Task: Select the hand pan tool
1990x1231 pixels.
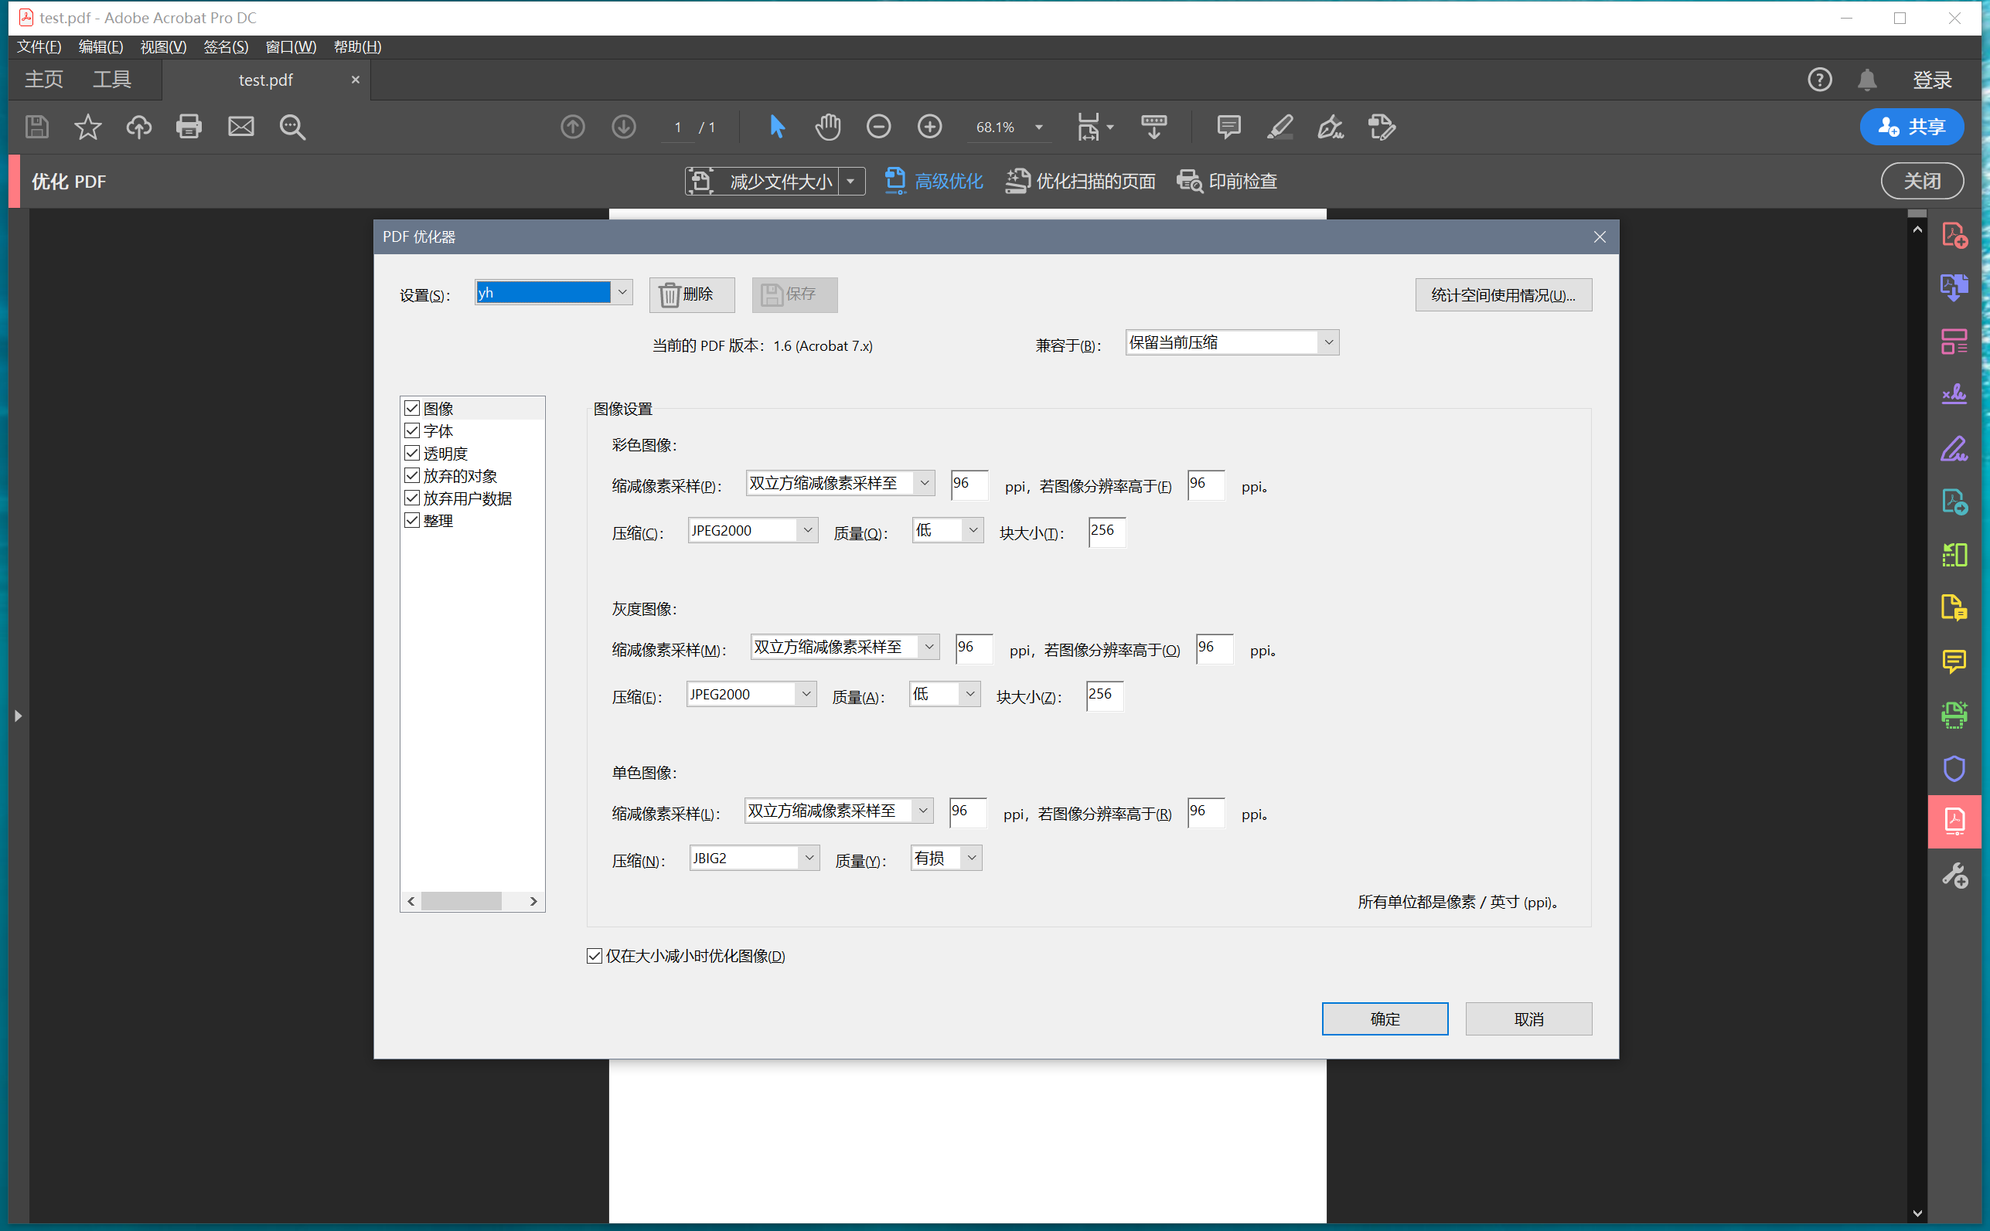Action: [827, 127]
